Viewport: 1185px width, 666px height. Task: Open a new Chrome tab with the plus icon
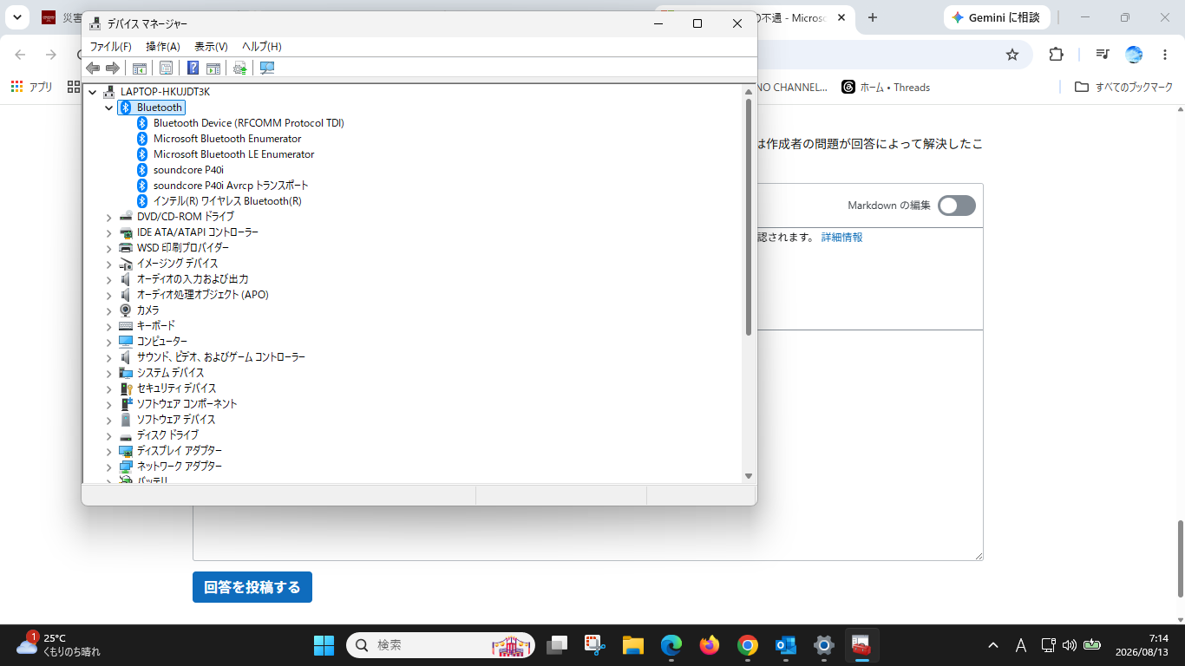(873, 17)
